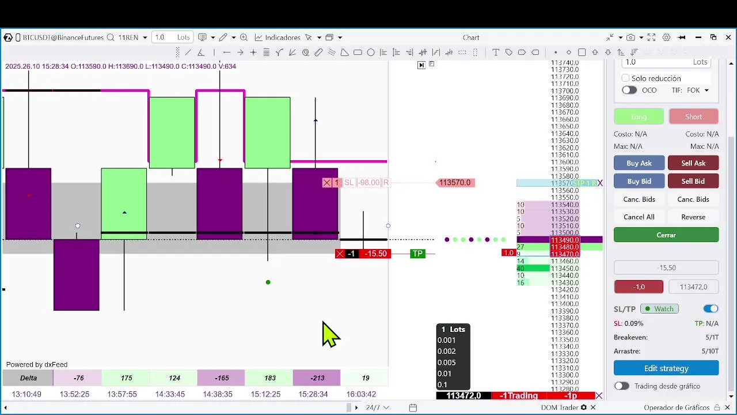Select the horizontal line tool
737x415 pixels.
click(x=227, y=52)
